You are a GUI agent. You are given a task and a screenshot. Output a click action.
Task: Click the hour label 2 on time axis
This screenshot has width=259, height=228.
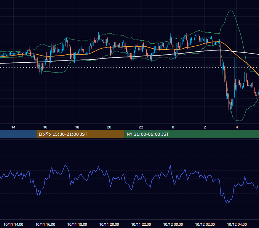coord(205,127)
